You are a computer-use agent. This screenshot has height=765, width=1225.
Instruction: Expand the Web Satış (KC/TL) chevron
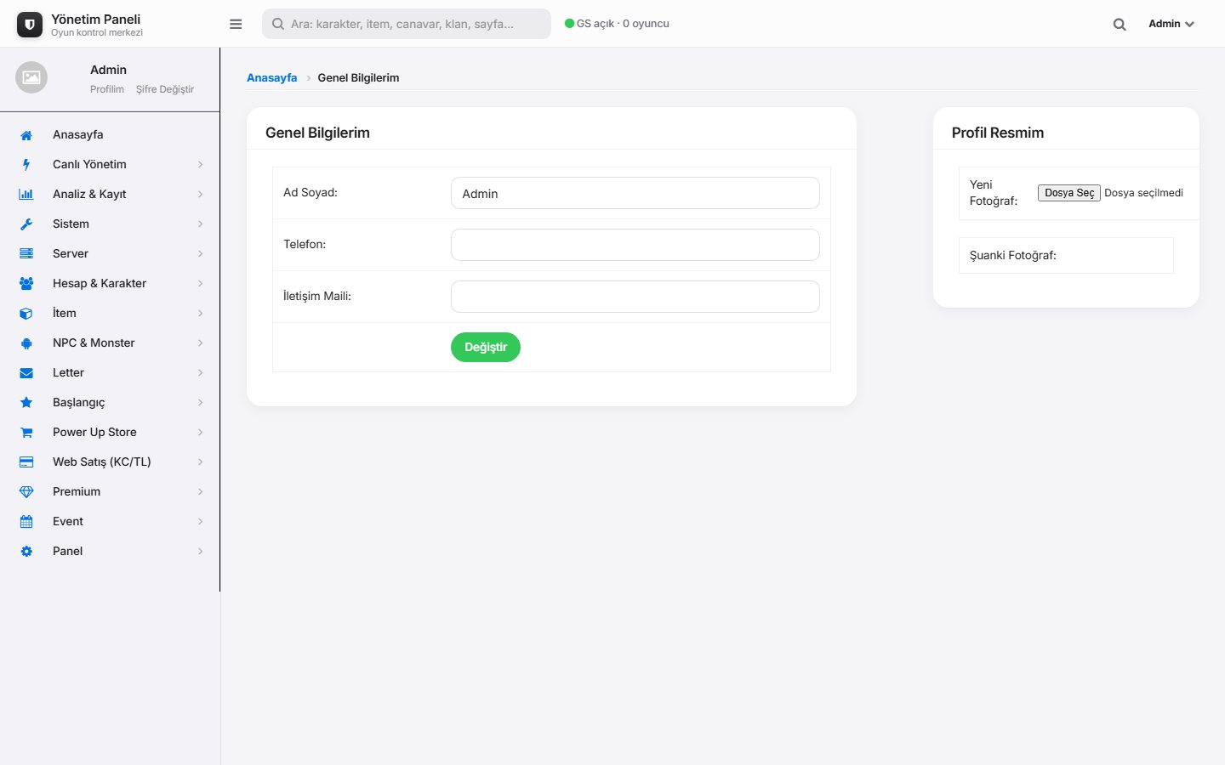pos(201,462)
